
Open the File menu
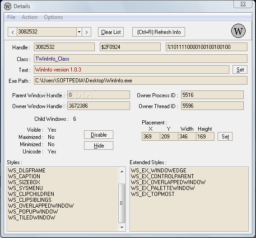pyautogui.click(x=11, y=17)
